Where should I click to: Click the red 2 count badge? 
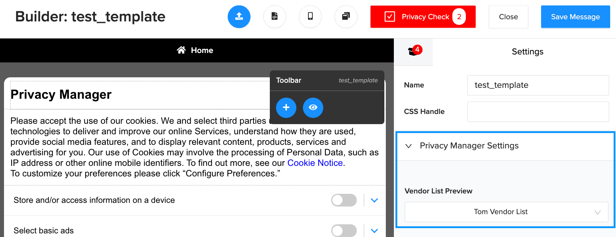pos(459,17)
